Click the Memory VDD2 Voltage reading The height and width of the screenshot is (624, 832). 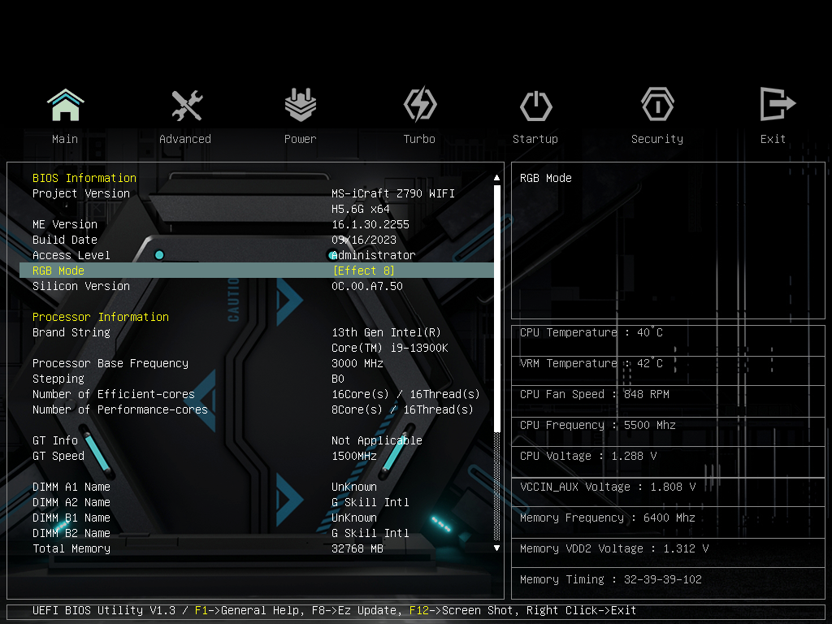point(614,548)
